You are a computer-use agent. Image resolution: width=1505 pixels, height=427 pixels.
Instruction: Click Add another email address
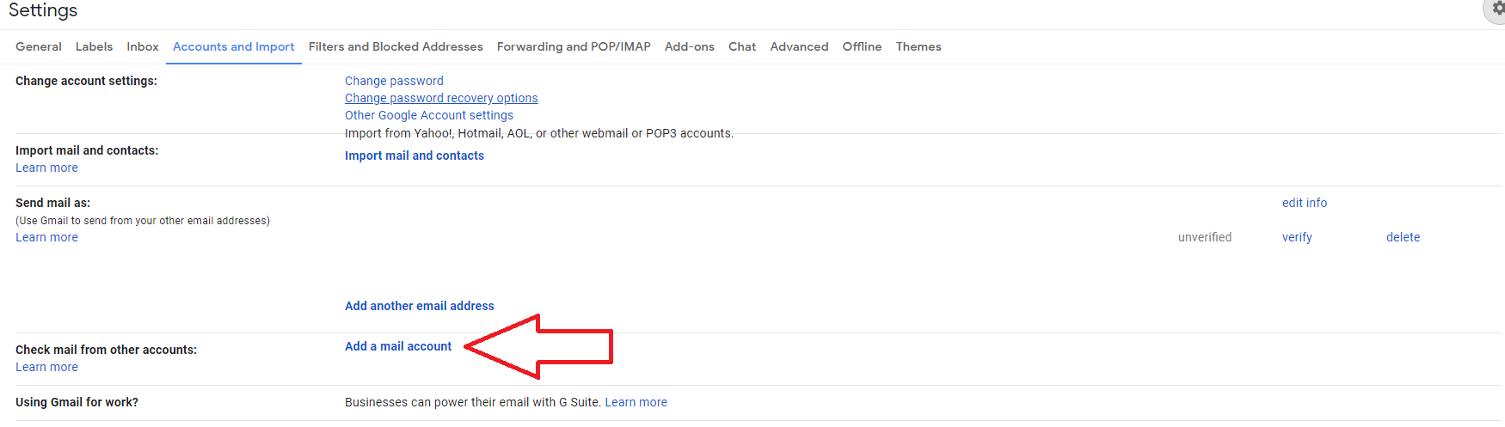click(x=420, y=306)
